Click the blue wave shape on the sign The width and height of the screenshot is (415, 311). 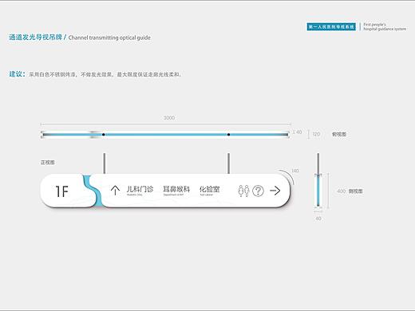coord(93,191)
